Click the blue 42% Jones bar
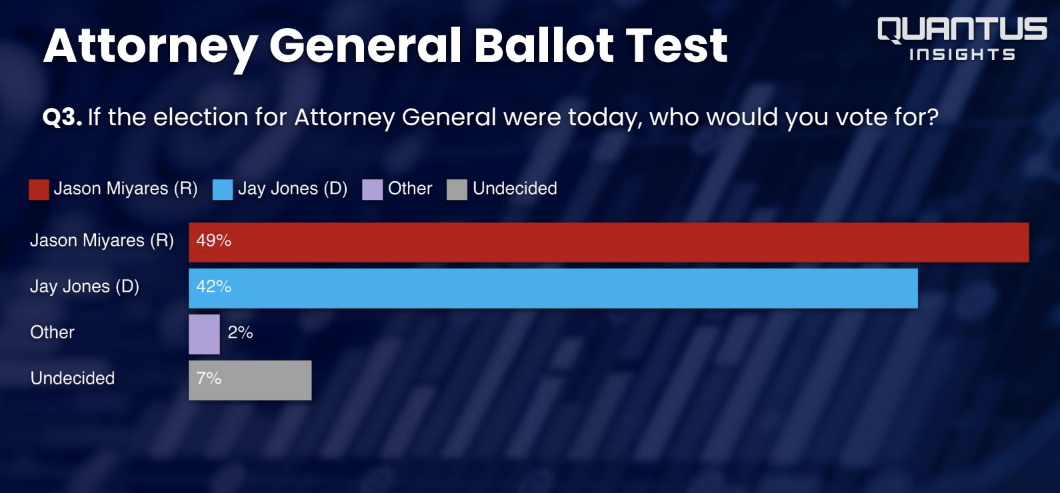This screenshot has height=493, width=1060. pyautogui.click(x=553, y=288)
